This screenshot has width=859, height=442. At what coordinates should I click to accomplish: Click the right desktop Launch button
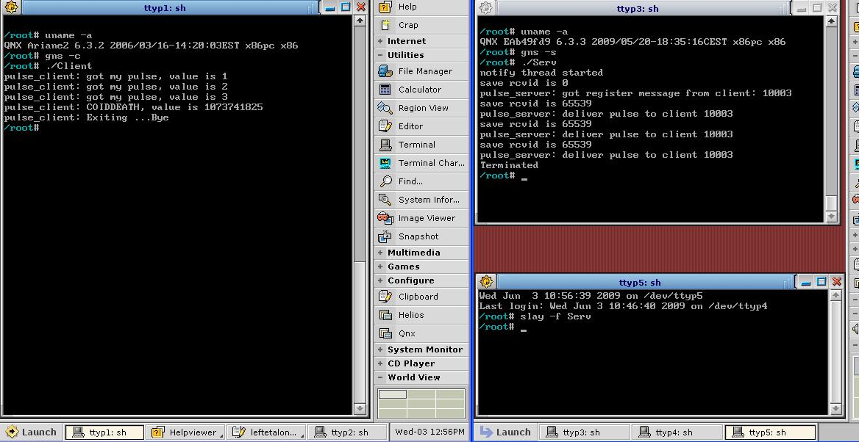pos(505,432)
